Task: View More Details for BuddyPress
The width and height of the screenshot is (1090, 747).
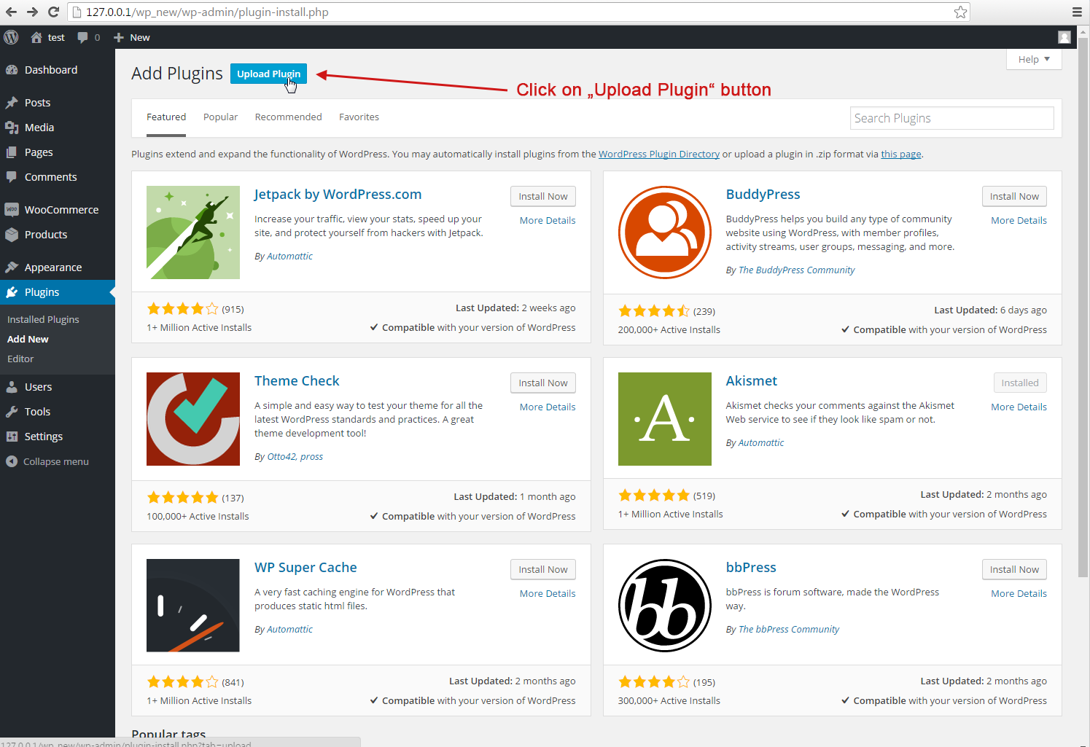Action: click(x=1019, y=220)
